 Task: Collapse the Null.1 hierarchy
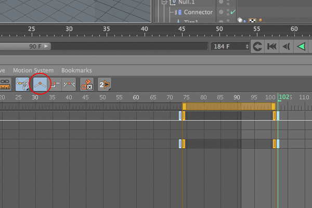(164, 2)
